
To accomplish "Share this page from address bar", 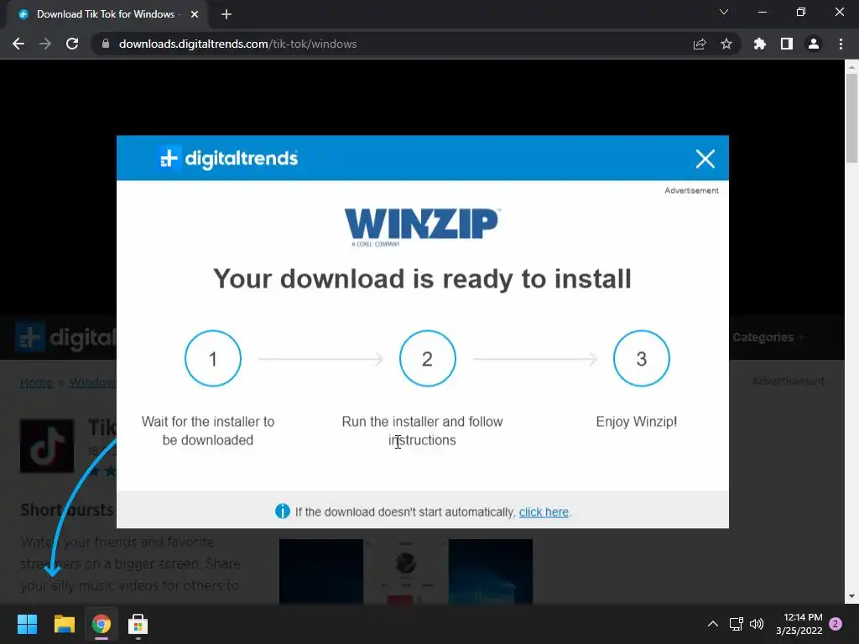I will click(700, 44).
